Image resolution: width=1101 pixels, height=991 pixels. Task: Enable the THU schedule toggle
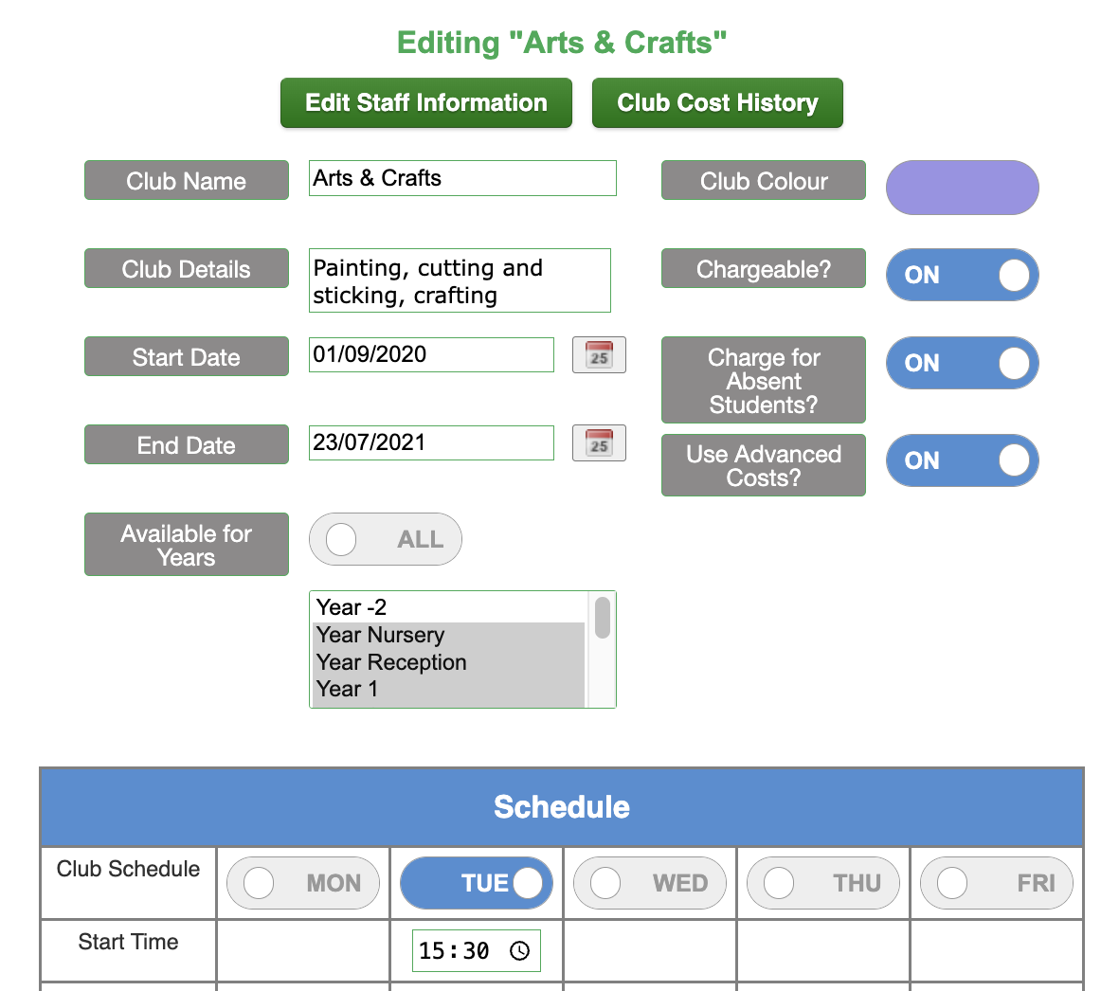click(823, 883)
